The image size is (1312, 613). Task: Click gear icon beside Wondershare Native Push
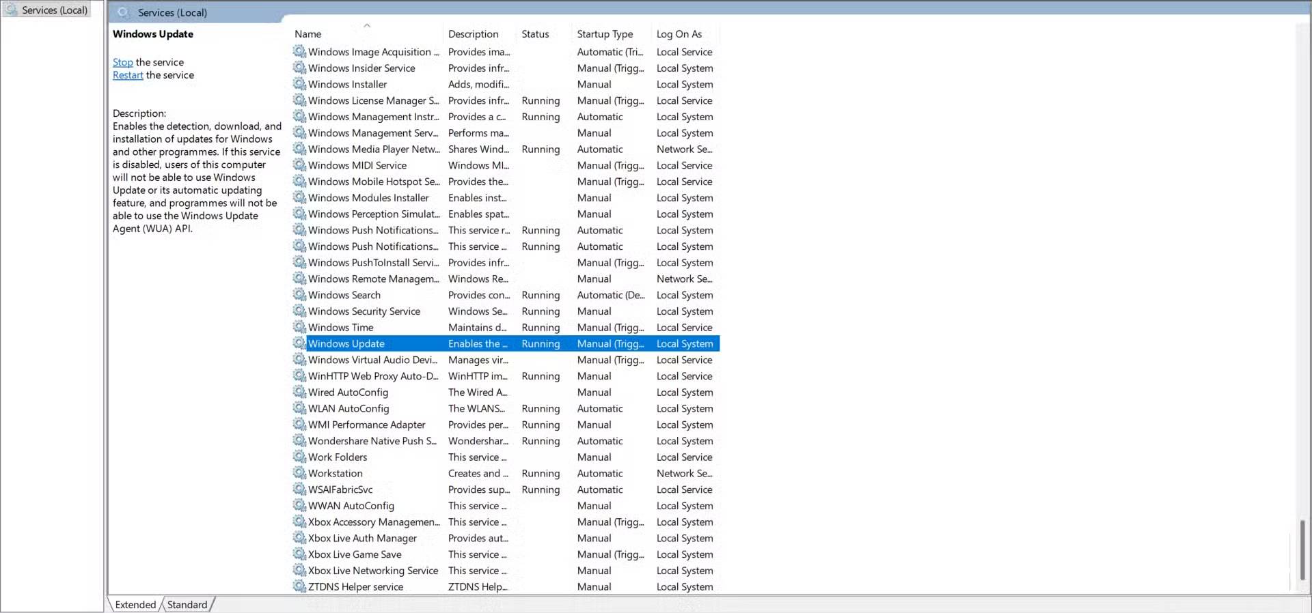coord(299,441)
